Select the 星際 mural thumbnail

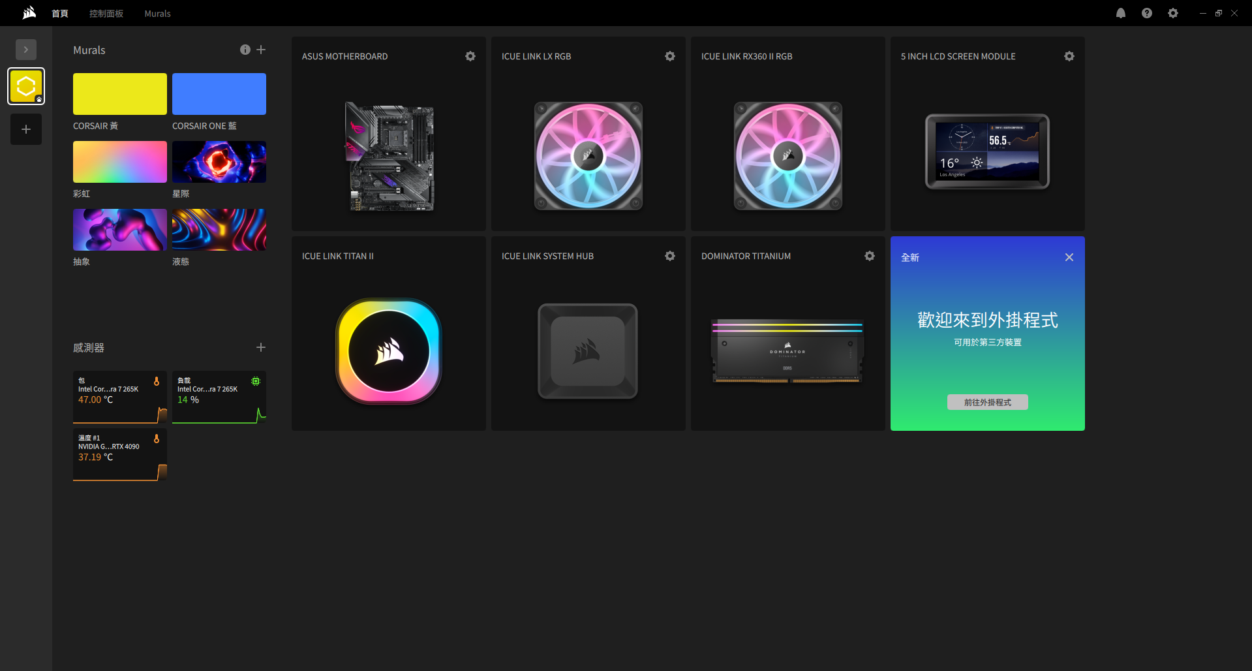219,162
